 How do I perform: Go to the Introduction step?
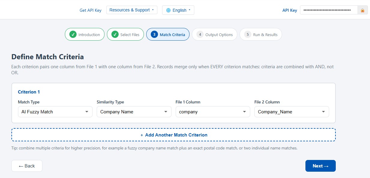click(x=85, y=35)
